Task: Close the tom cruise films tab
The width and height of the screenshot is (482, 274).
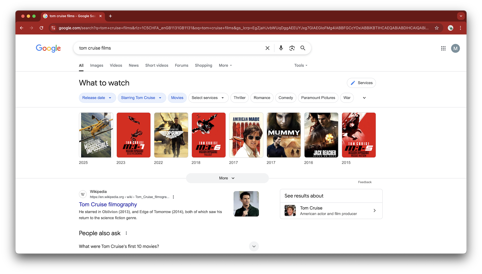Action: pyautogui.click(x=100, y=16)
